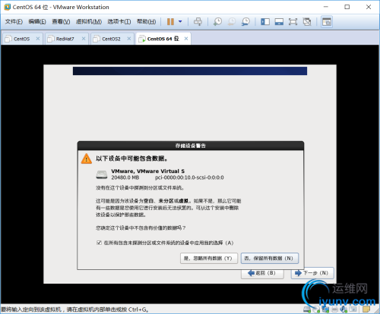Image resolution: width=380 pixels, height=314 pixels.
Task: Open the message log note icon
Action: tap(366, 309)
